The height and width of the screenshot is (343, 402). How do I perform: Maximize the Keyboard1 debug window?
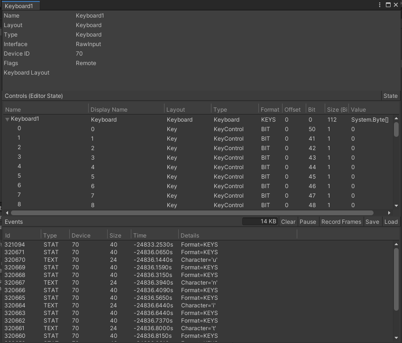click(x=388, y=5)
